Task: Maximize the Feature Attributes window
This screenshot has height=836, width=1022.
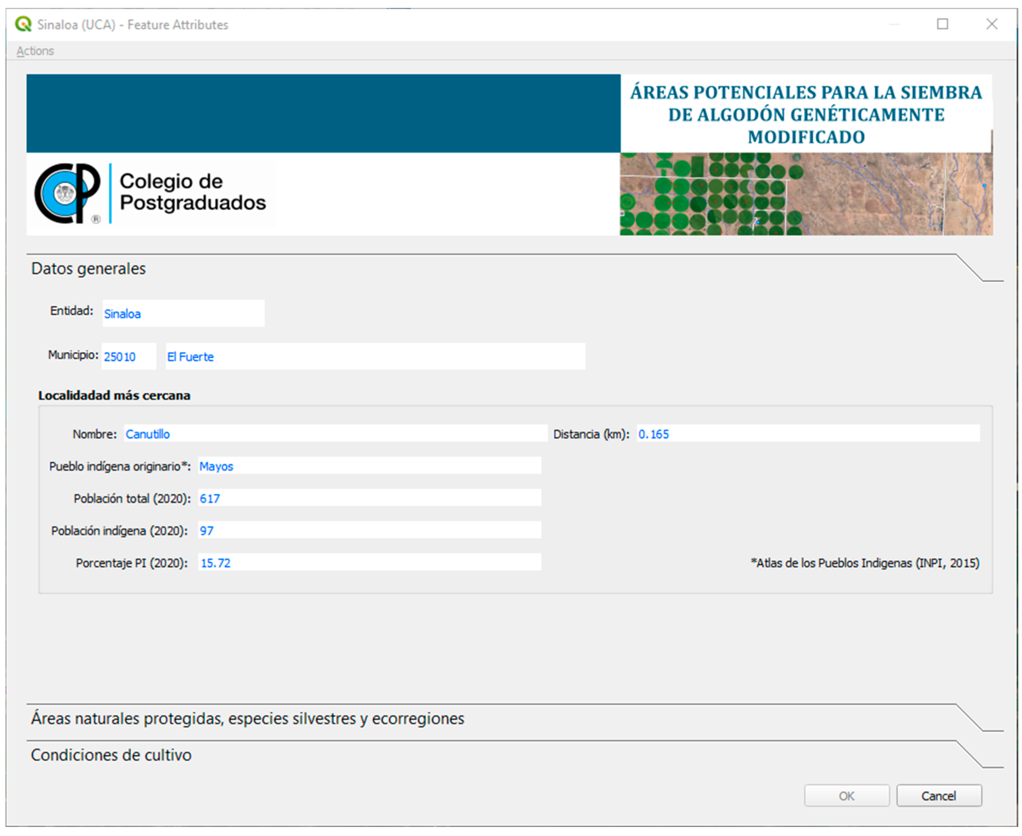Action: click(x=942, y=24)
